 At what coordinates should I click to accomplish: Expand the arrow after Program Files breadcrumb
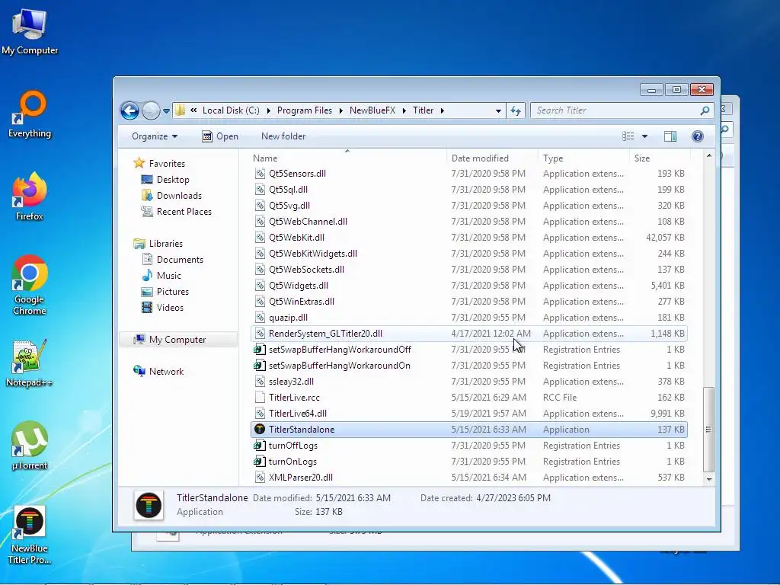coord(340,110)
